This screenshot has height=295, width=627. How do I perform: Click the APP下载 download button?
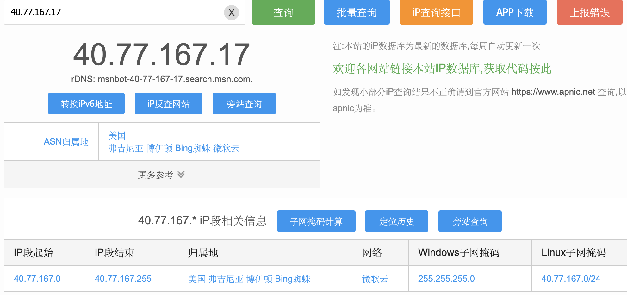click(515, 12)
